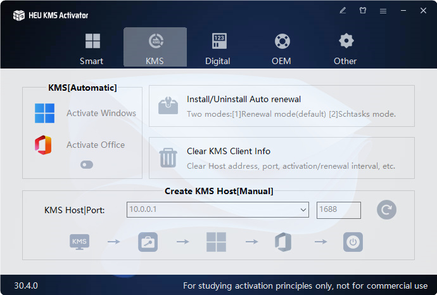Click the 'Clear Host address, port' description
437x295 pixels.
point(291,166)
